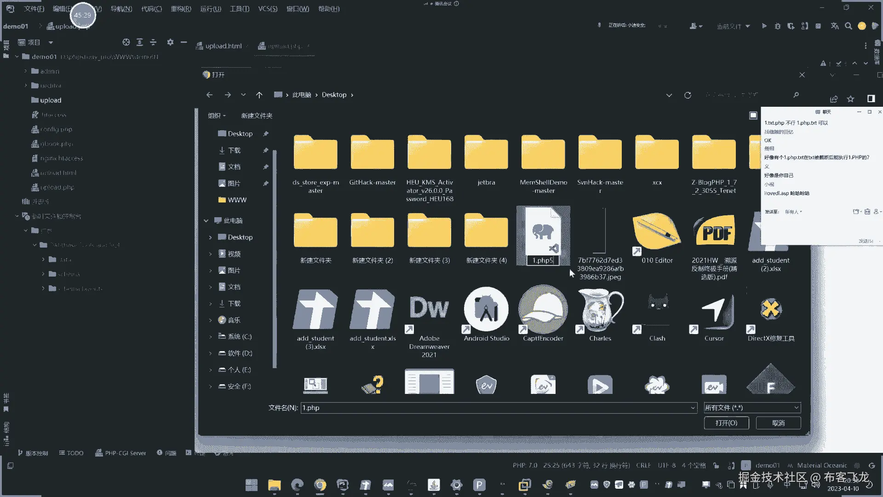883x497 pixels.
Task: Open the 运行(U) menu
Action: click(211, 9)
